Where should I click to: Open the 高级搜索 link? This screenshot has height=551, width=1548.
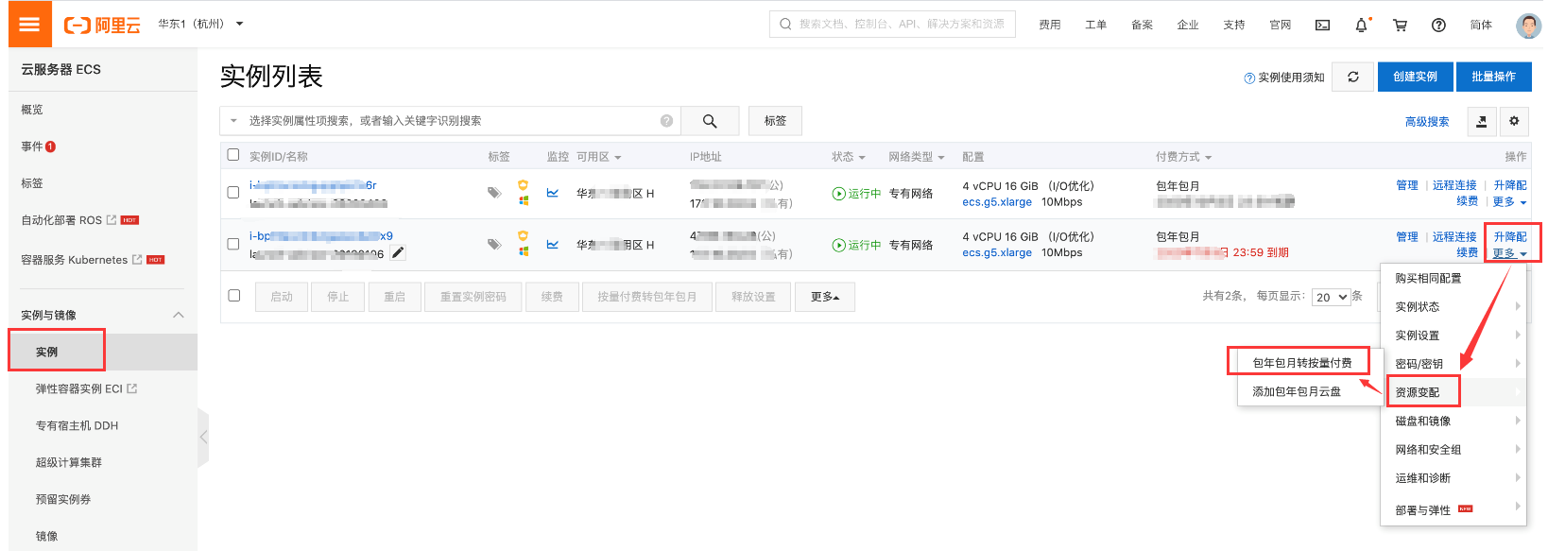pos(1426,122)
